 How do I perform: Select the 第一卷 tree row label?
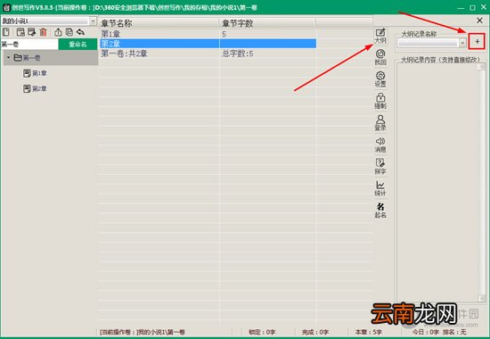(31, 58)
